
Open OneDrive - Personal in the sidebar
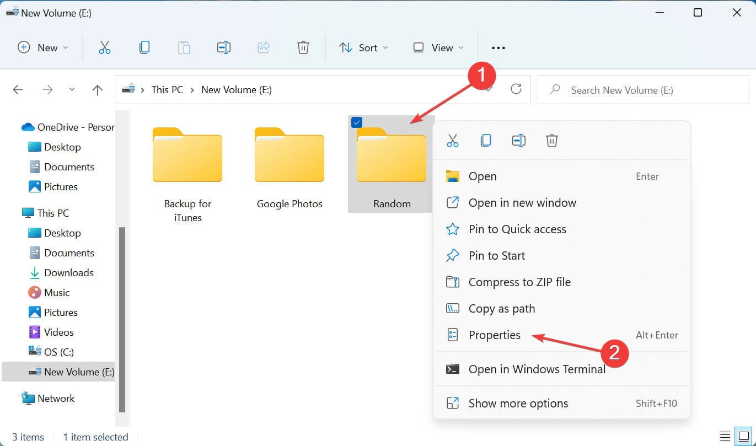click(x=68, y=127)
